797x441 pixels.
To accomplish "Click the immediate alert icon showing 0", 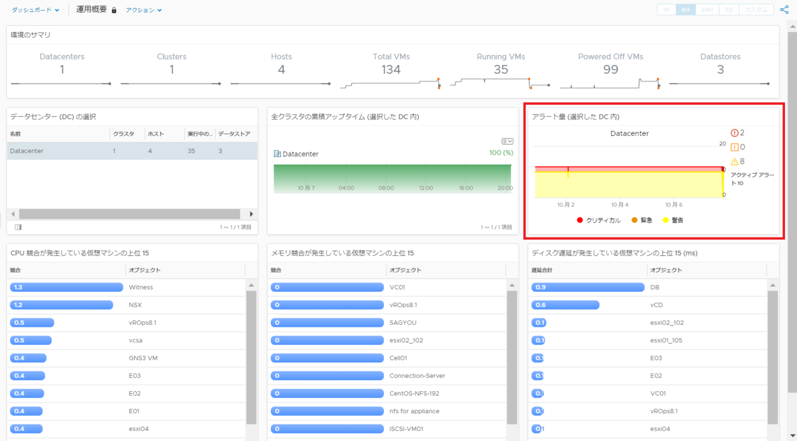I will tap(735, 147).
